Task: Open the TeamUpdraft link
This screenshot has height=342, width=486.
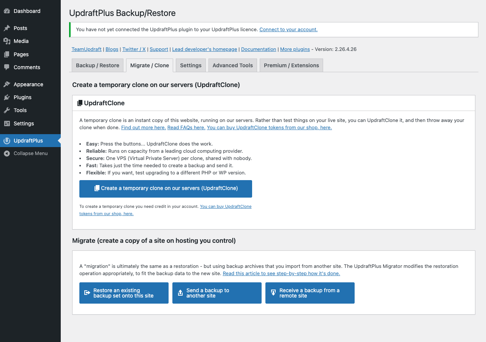Action: [87, 49]
